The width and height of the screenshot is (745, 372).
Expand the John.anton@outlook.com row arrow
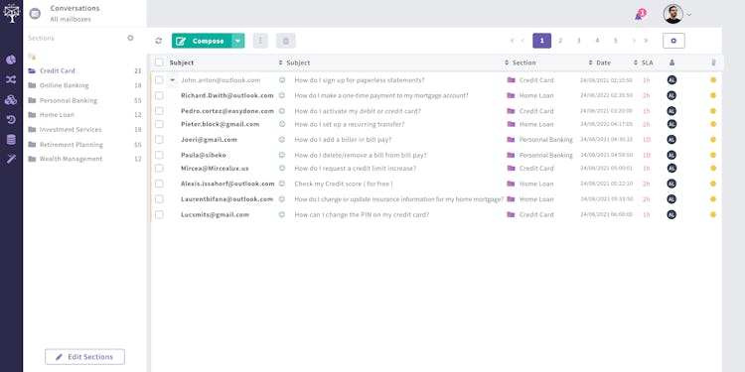tap(172, 80)
